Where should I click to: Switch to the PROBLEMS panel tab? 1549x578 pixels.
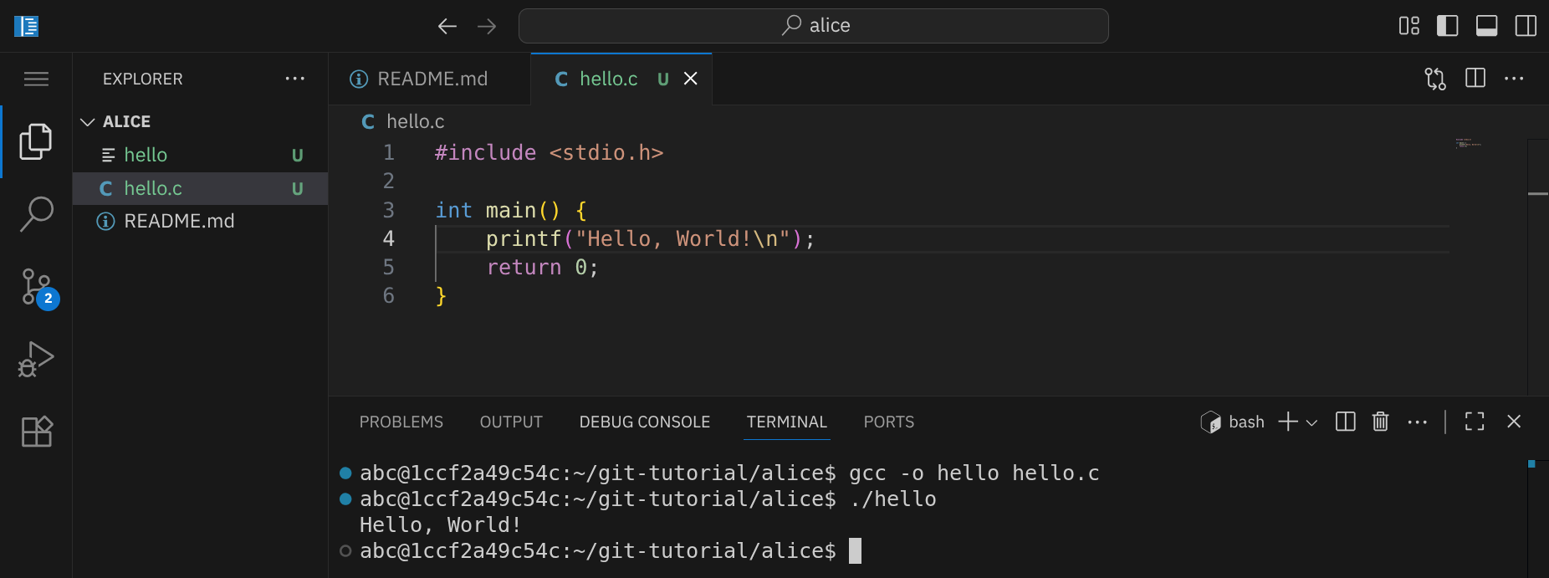(401, 422)
